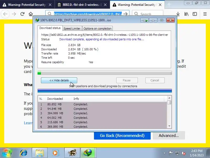Select connection row 80.852 MB
This screenshot has width=210, height=158.
102,104
